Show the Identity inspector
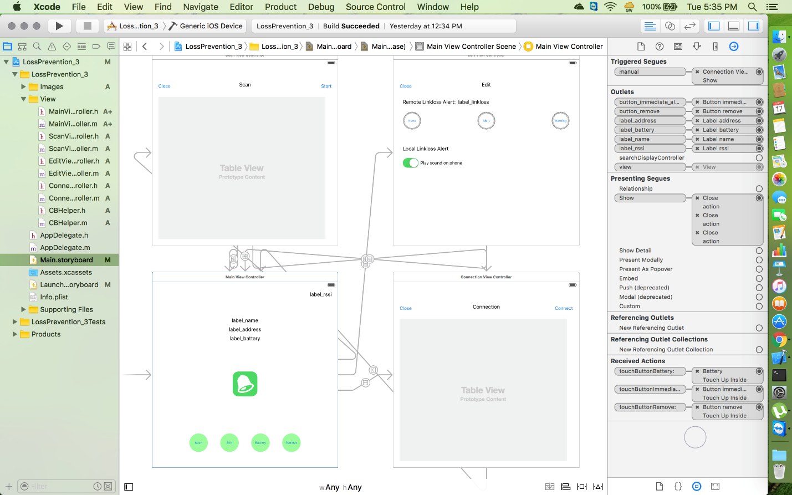Image resolution: width=792 pixels, height=495 pixels. [678, 47]
